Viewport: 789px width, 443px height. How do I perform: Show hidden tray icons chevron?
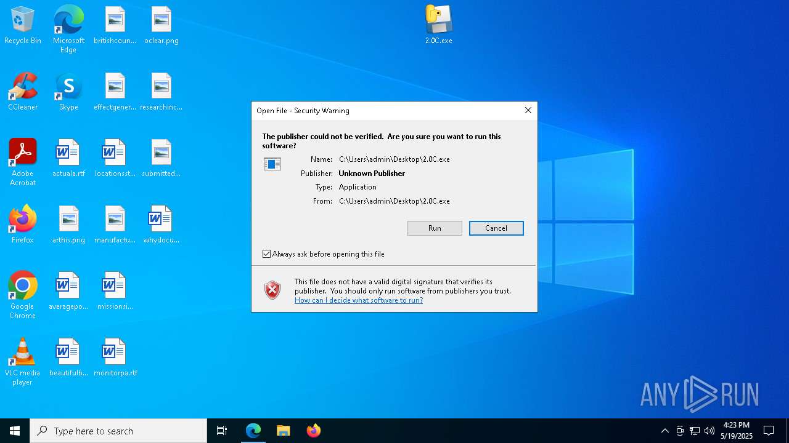tap(664, 431)
